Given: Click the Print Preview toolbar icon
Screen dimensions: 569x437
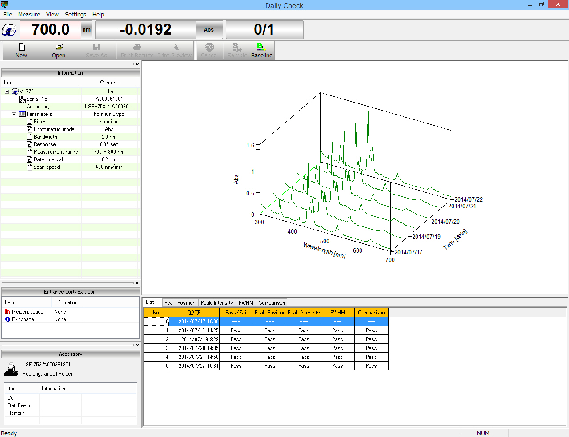Looking at the screenshot, I should 175,47.
